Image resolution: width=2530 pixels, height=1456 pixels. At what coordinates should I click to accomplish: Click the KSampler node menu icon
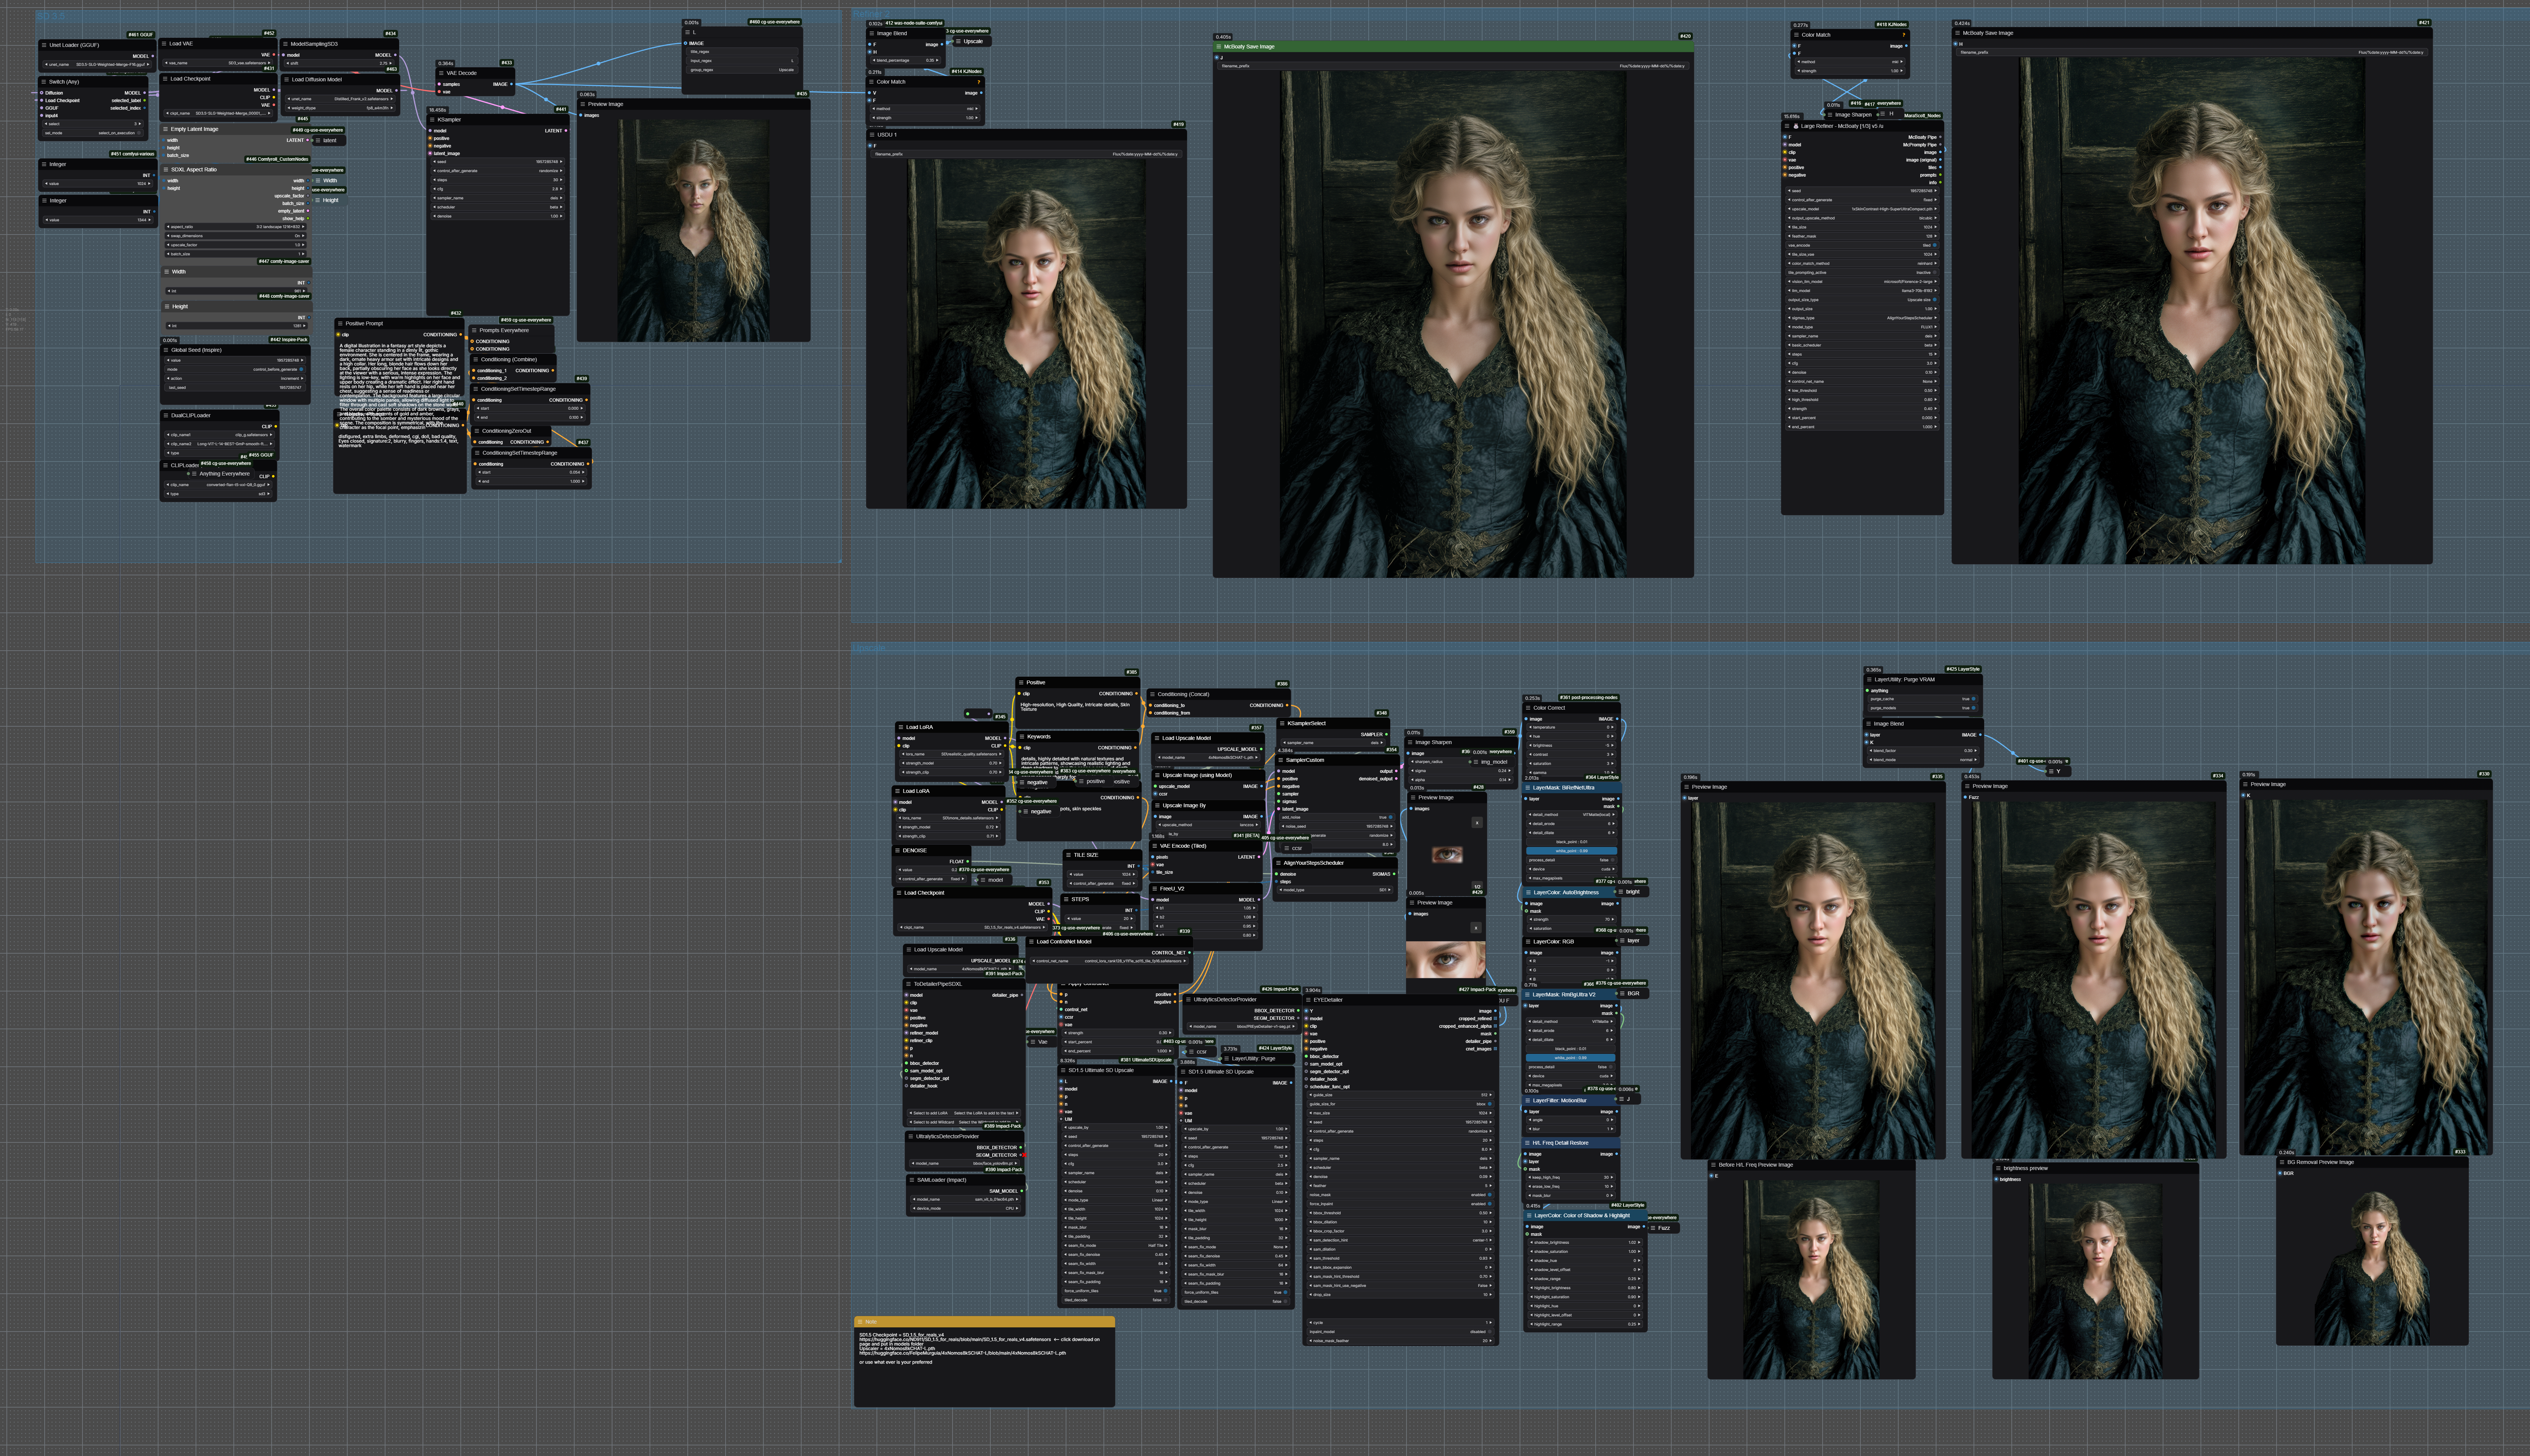pyautogui.click(x=432, y=119)
